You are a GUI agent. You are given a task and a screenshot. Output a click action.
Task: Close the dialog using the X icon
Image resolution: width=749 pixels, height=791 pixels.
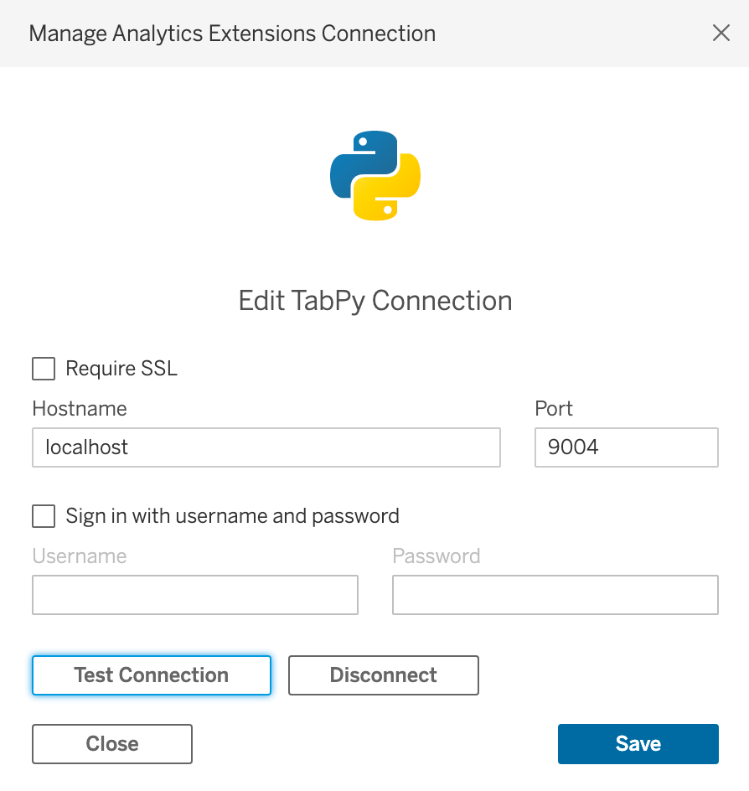(721, 33)
